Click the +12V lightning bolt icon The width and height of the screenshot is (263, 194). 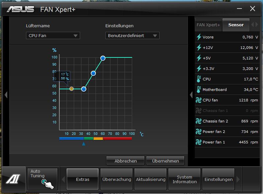click(x=199, y=48)
